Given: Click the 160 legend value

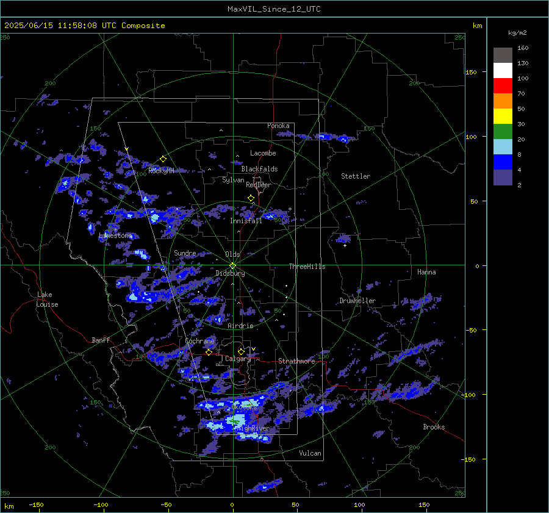Looking at the screenshot, I should (523, 48).
